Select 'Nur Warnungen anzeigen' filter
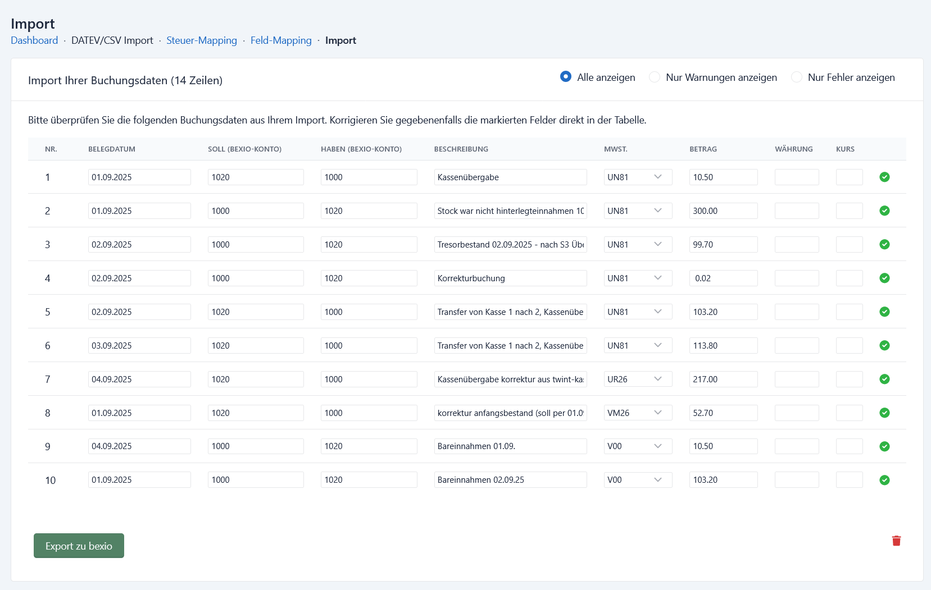The height and width of the screenshot is (590, 931). click(x=655, y=77)
